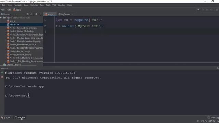The height and width of the screenshot is (123, 219).
Task: Open Terminal panel gear settings
Action: point(218,68)
